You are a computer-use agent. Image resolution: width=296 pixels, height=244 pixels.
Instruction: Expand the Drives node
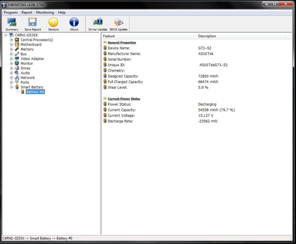pos(11,68)
